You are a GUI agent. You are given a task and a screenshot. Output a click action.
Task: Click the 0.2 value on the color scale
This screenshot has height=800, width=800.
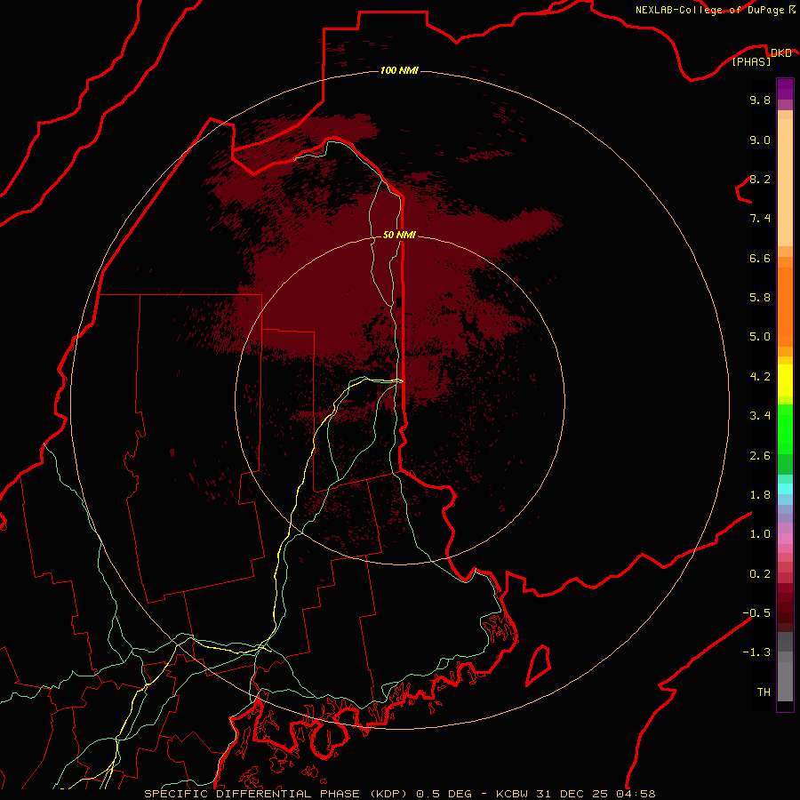tap(760, 574)
